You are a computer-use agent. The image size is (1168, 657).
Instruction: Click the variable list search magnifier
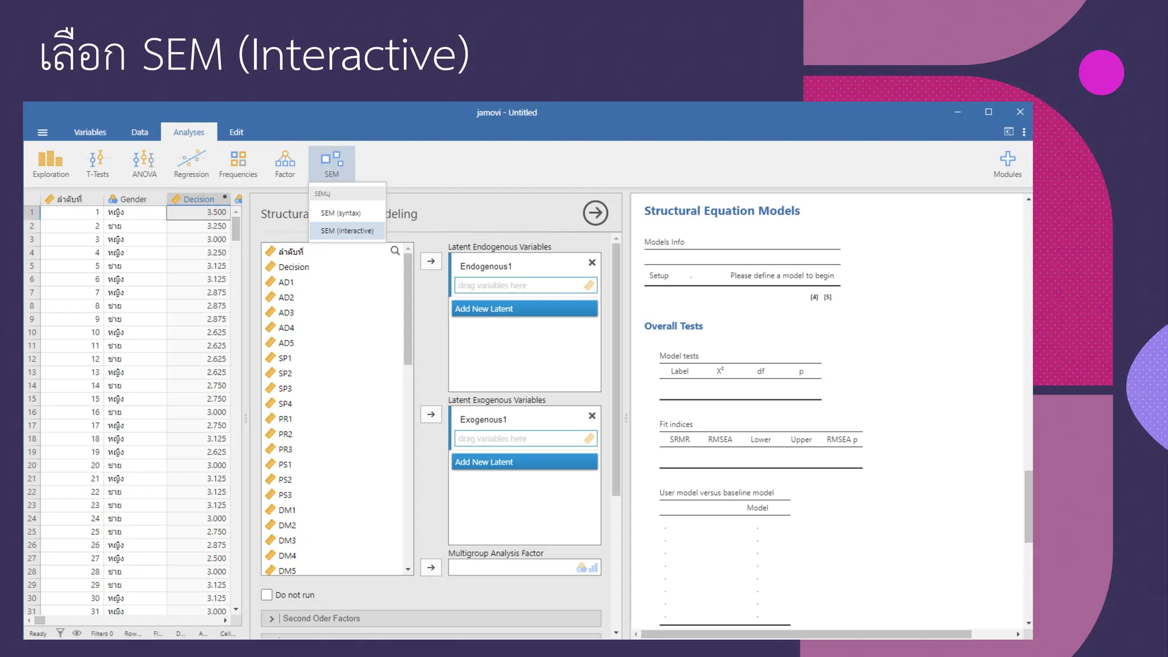click(395, 251)
